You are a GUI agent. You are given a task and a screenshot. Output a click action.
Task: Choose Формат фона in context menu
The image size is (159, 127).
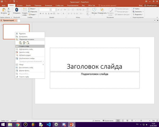click(30, 71)
